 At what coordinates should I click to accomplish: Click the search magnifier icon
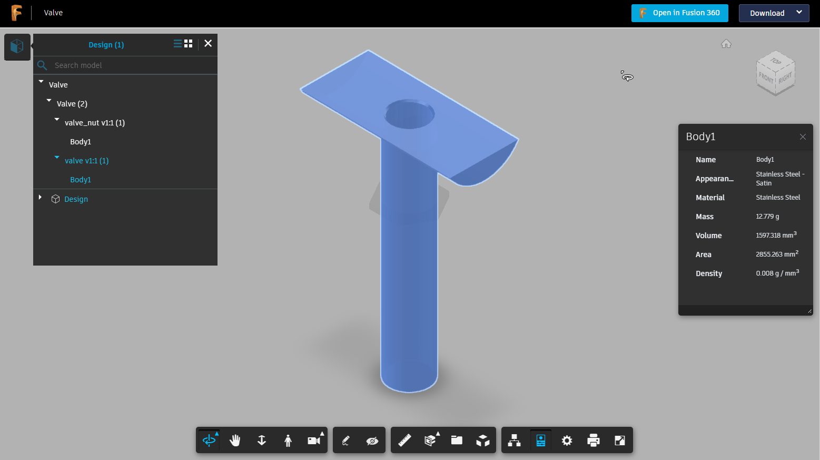click(x=42, y=65)
